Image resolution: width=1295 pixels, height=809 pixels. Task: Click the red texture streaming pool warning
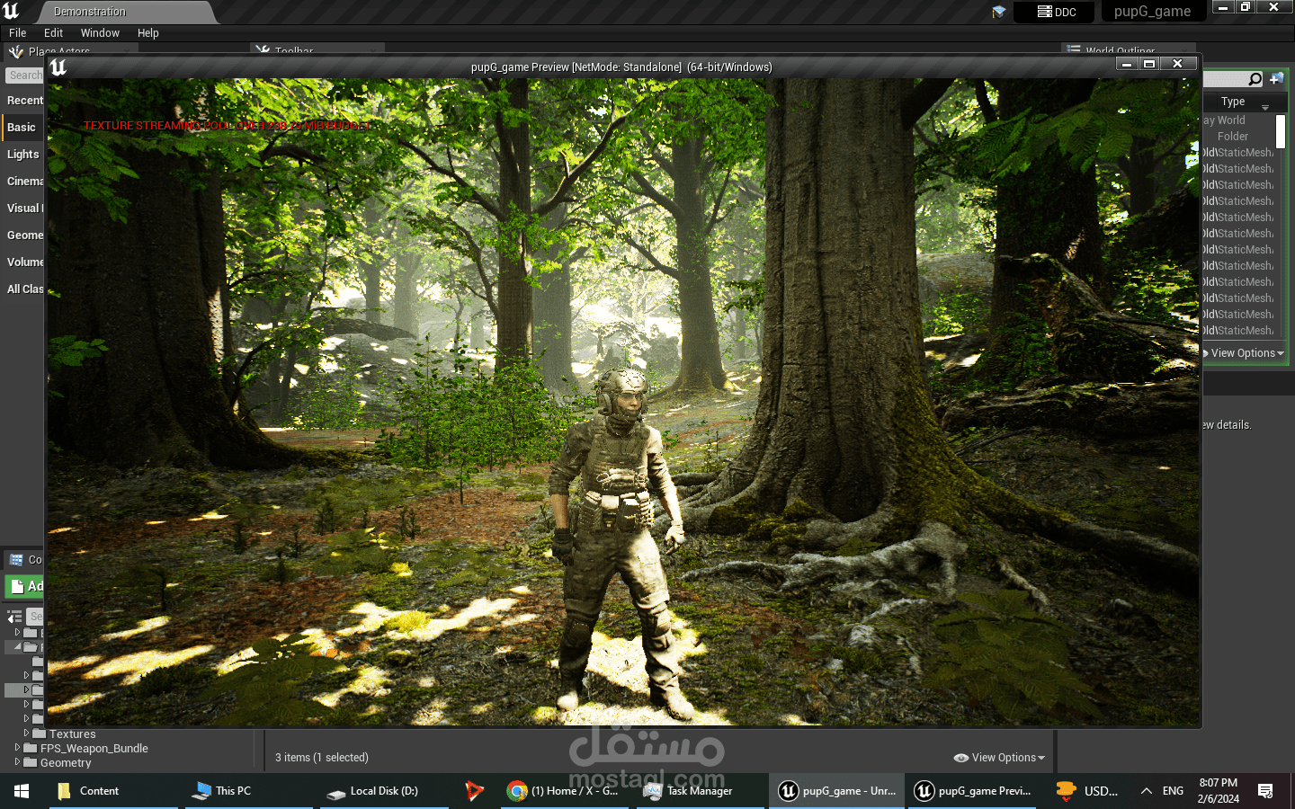(x=227, y=126)
